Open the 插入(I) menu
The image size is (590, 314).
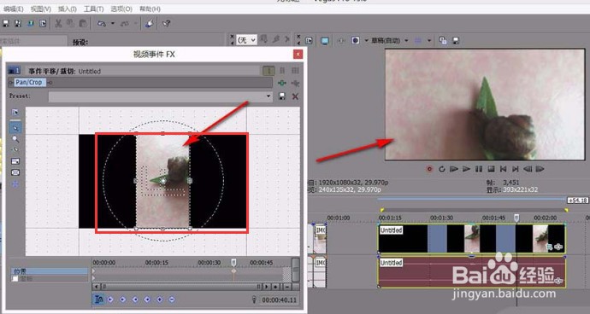[x=68, y=9]
